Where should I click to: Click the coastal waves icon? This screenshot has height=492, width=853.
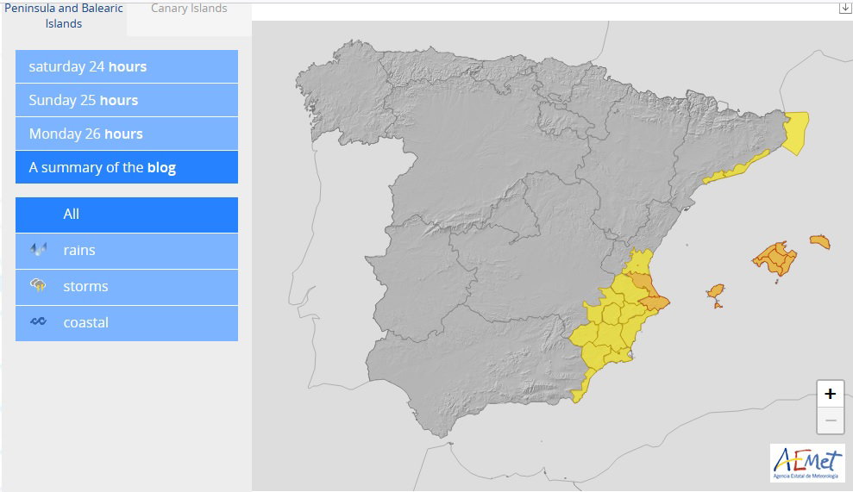(x=38, y=322)
